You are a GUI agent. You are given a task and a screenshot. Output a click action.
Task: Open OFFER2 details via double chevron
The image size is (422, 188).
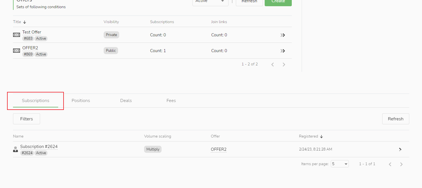click(283, 51)
